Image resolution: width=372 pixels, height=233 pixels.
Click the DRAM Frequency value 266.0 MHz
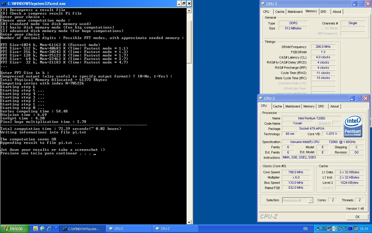[x=323, y=47]
